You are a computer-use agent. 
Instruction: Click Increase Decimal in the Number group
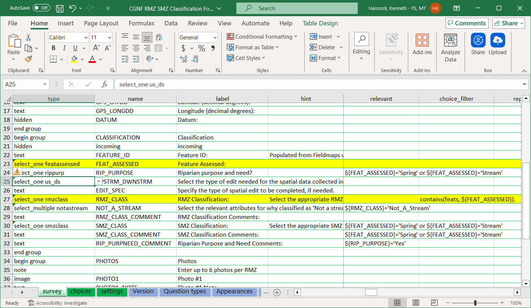[x=184, y=59]
